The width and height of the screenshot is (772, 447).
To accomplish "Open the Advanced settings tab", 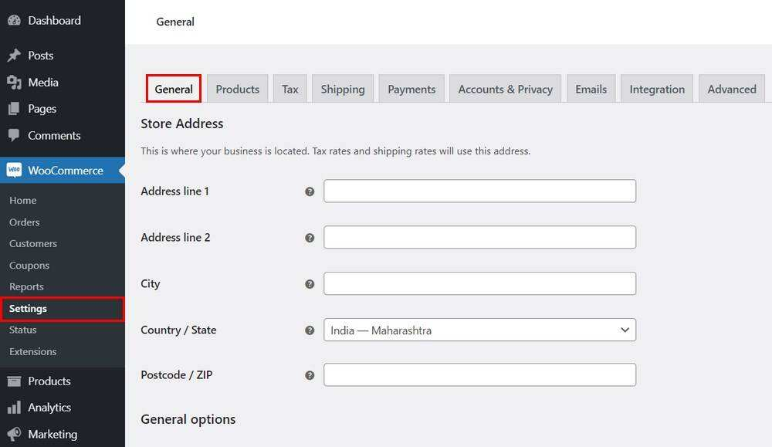I will (732, 89).
